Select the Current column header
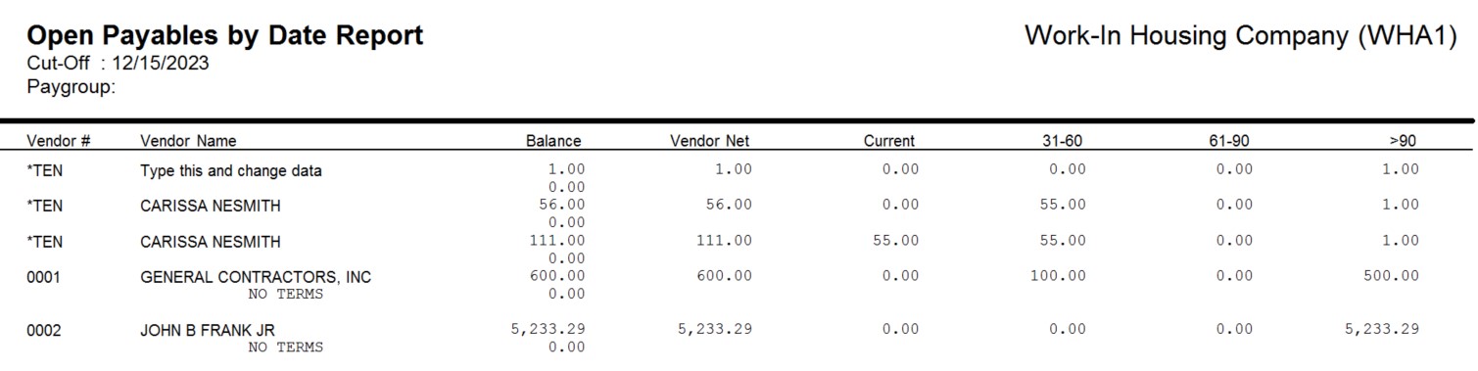The width and height of the screenshot is (1478, 371). (889, 141)
